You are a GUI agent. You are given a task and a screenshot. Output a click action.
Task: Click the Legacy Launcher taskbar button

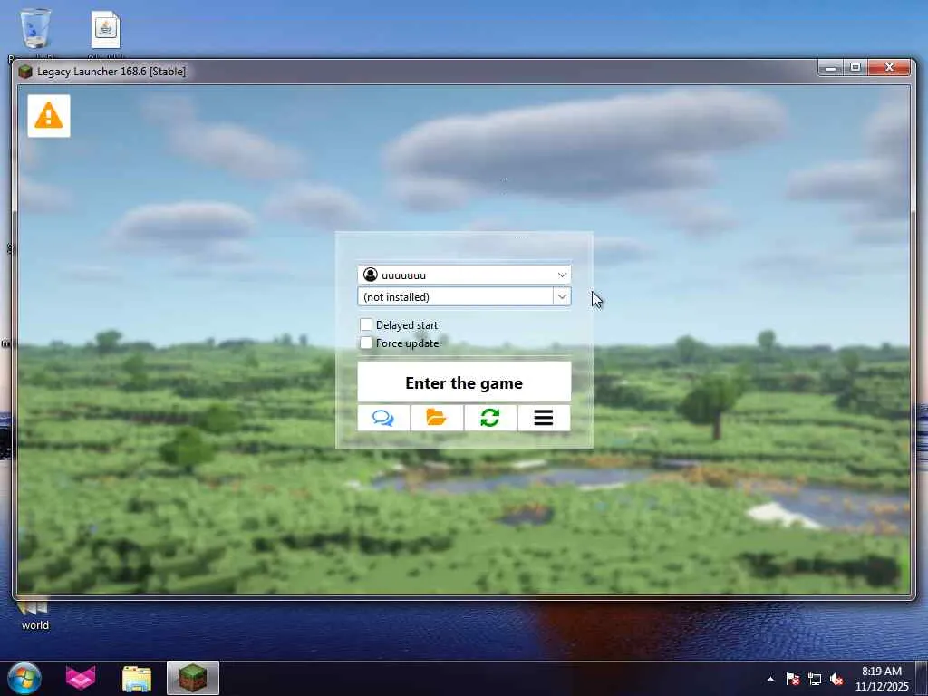tap(193, 678)
